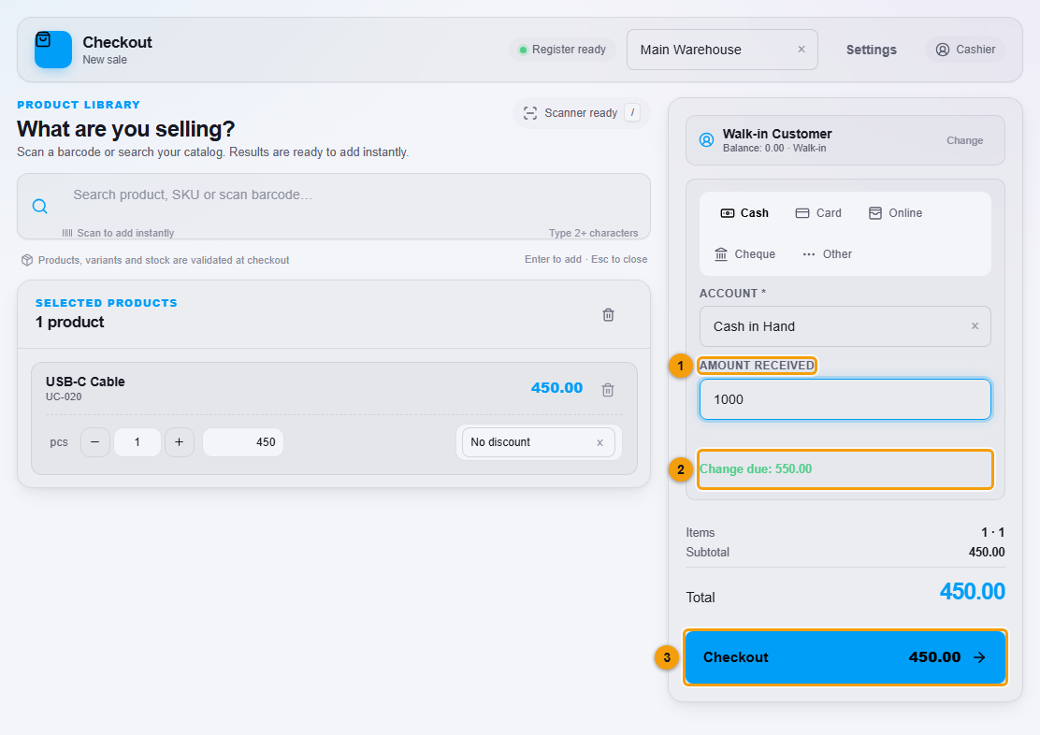This screenshot has width=1040, height=735.
Task: Clear all selected products with header trash icon
Action: pos(608,315)
